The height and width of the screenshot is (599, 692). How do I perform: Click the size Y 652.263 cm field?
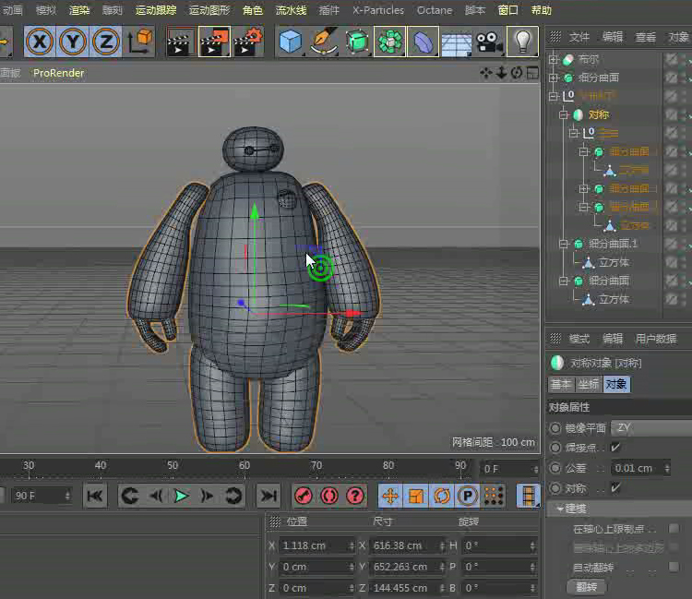[x=407, y=567]
